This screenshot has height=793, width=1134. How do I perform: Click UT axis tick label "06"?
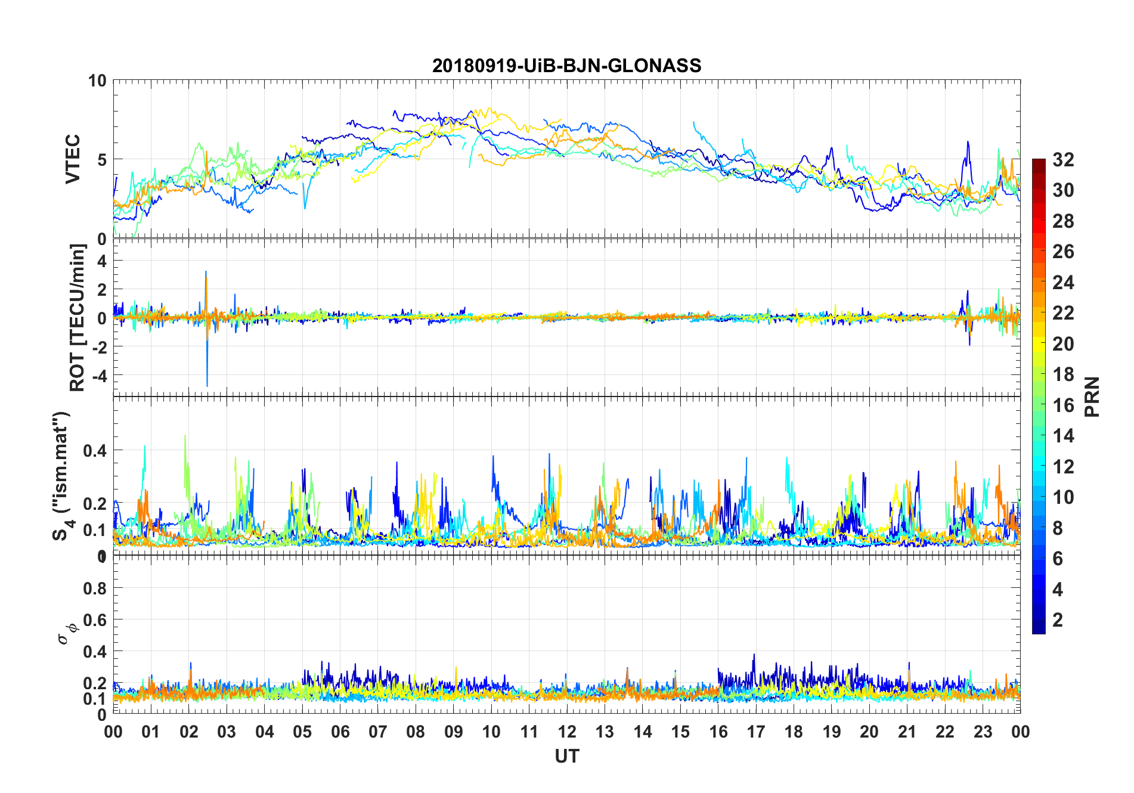pos(340,732)
